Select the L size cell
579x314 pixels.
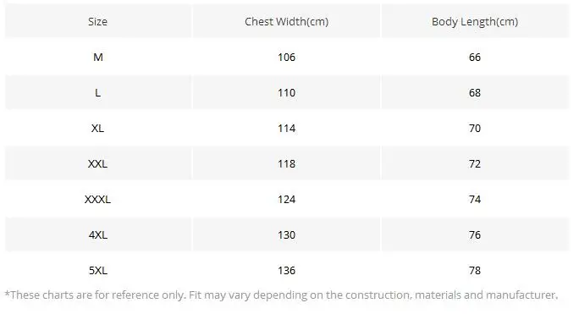(98, 93)
